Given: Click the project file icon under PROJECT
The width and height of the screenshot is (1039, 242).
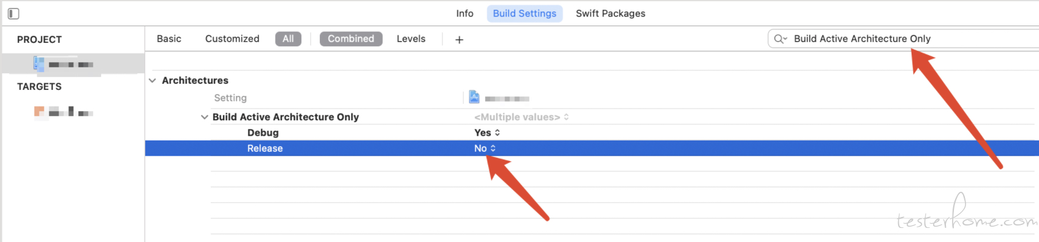Looking at the screenshot, I should tap(39, 64).
